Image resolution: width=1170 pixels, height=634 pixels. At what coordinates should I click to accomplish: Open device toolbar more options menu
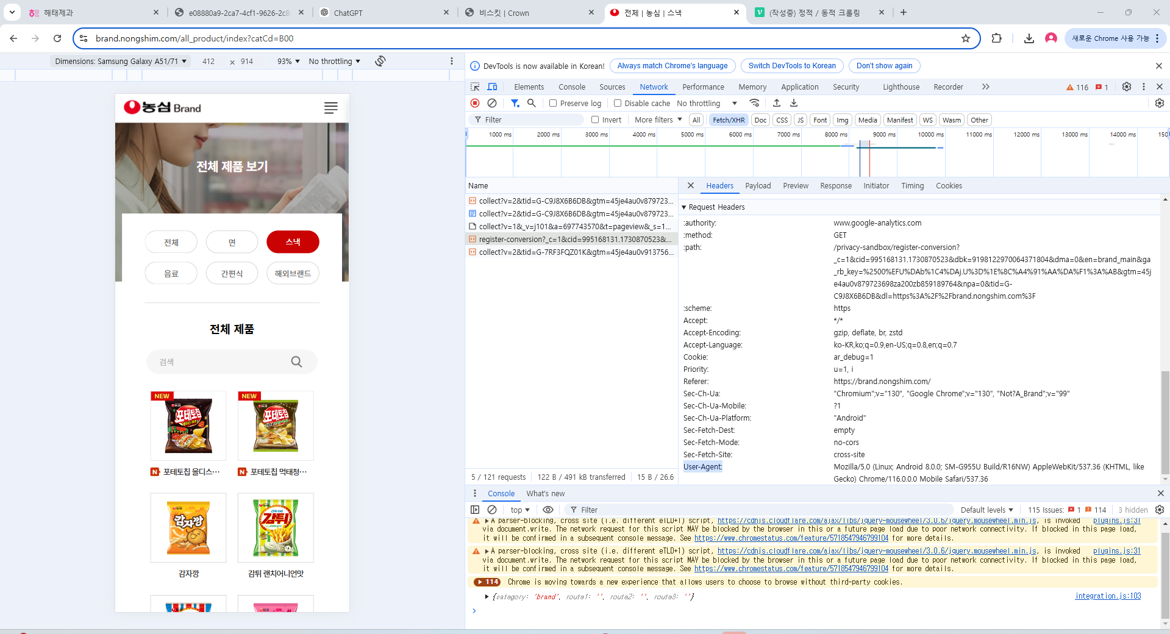(452, 61)
